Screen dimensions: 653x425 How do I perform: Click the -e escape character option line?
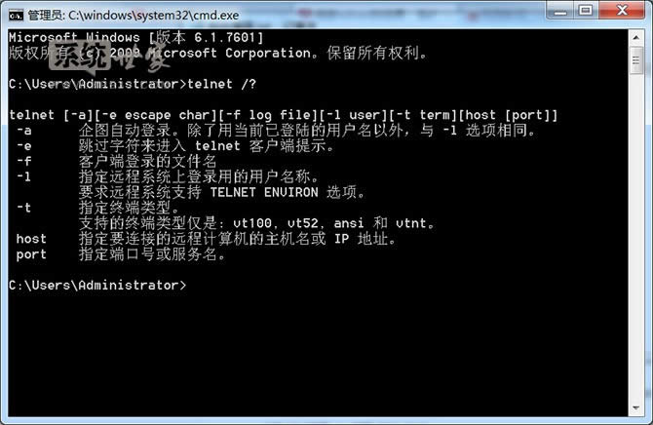point(174,146)
